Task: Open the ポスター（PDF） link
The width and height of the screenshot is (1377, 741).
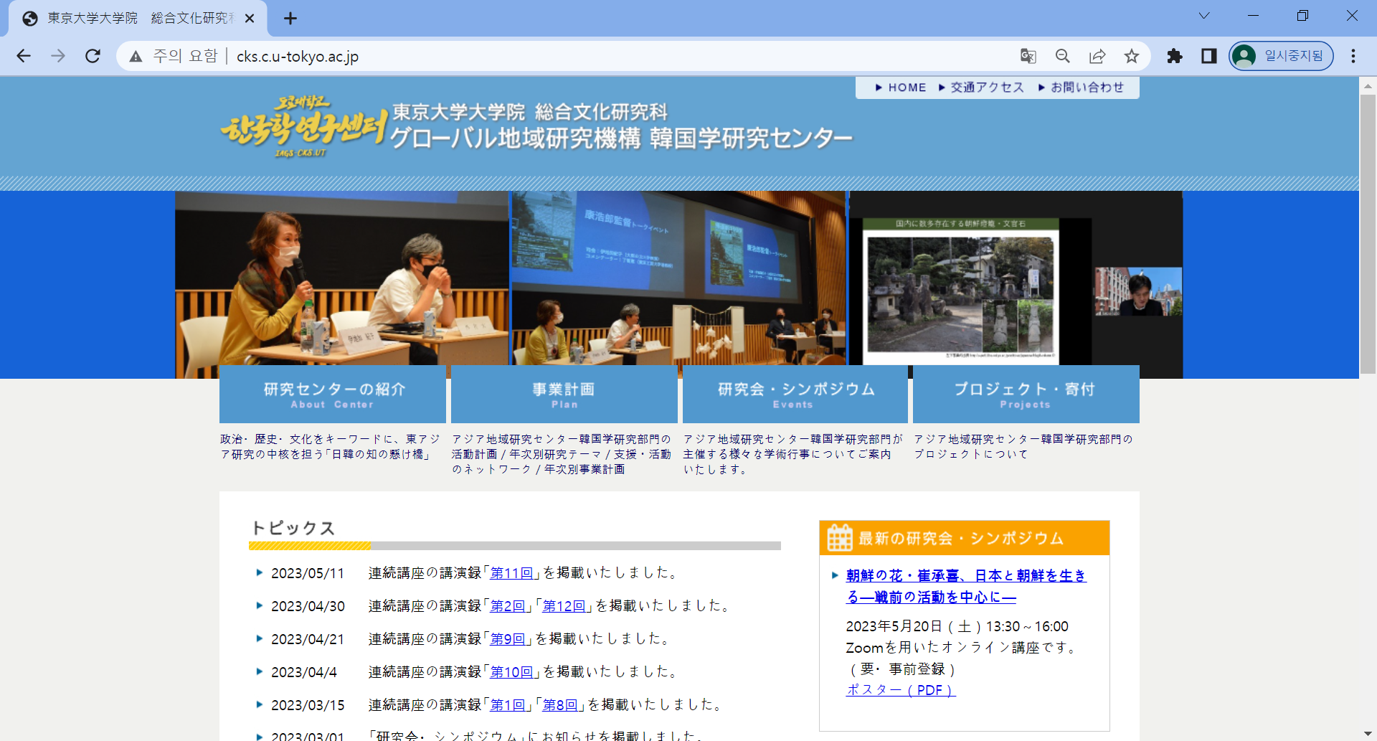Action: 901,690
